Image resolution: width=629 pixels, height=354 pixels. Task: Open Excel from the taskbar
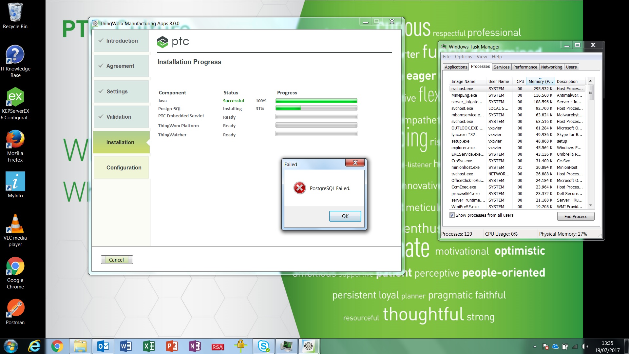tap(149, 346)
